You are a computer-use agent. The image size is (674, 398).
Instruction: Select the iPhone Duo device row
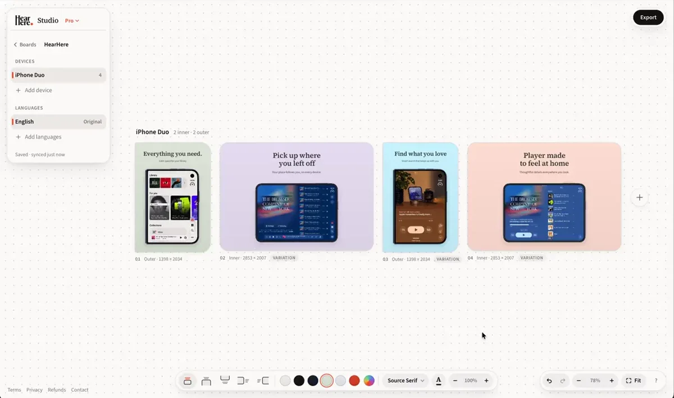click(58, 75)
